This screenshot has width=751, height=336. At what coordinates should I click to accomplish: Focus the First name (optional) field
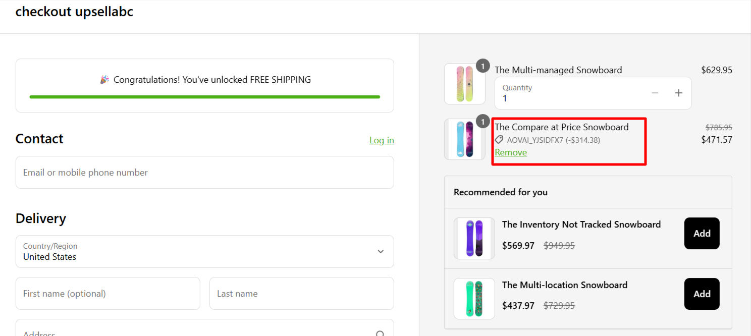click(108, 294)
